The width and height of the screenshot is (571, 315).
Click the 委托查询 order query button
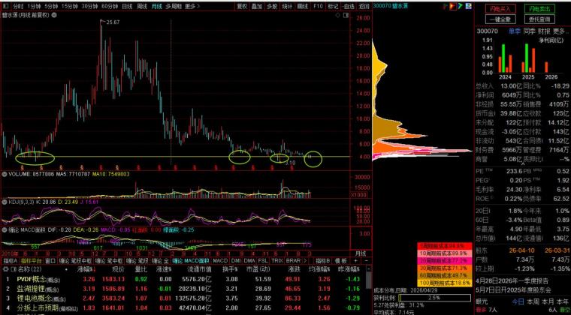coord(539,19)
